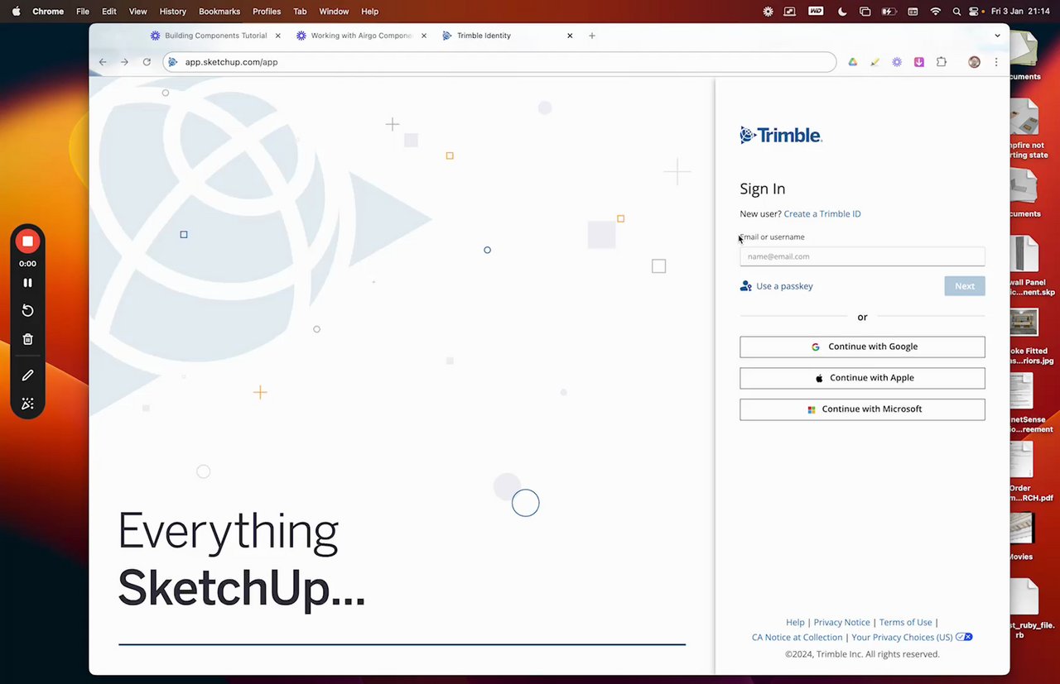The image size is (1060, 684).
Task: Stop the screen recording with red button
Action: tap(27, 241)
